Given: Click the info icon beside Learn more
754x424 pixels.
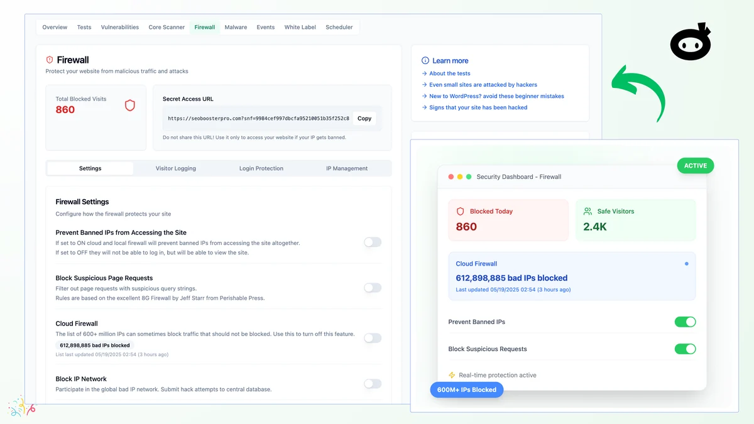Looking at the screenshot, I should pyautogui.click(x=424, y=60).
